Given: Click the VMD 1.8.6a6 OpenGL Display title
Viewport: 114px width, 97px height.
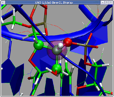Looking at the screenshot, I should [54, 3].
